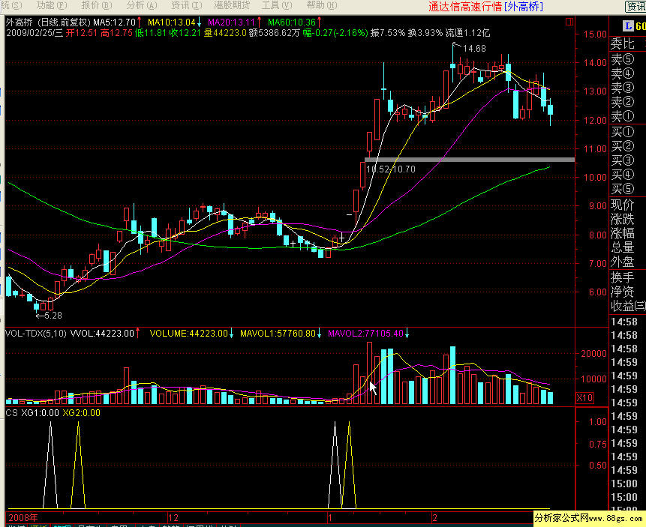Click the VOLUME:44223.00 label
This screenshot has width=646, height=527.
pos(188,333)
